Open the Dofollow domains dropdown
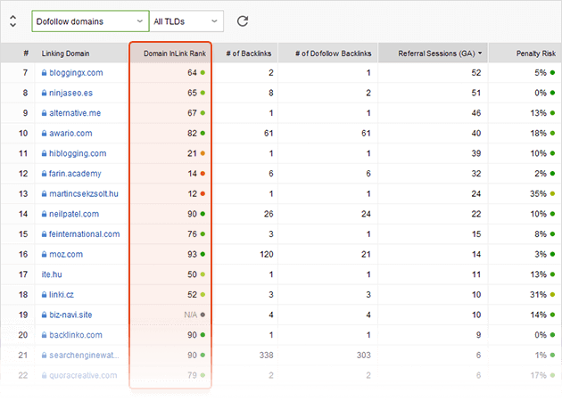This screenshot has width=562, height=409. point(89,20)
